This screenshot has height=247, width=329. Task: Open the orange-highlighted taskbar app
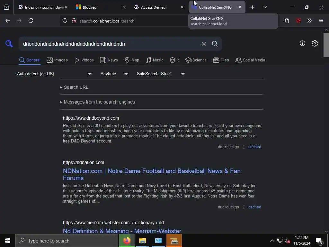174,241
